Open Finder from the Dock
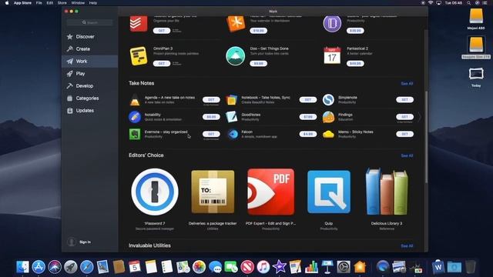The image size is (493, 277). pyautogui.click(x=22, y=267)
